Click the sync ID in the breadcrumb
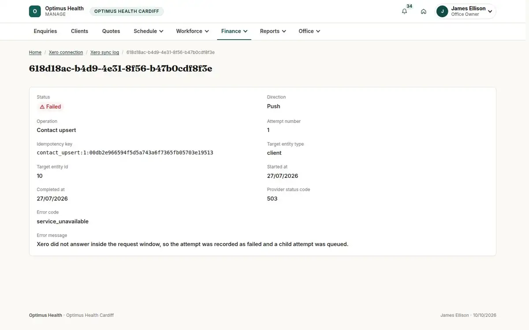This screenshot has height=330, width=529. click(171, 52)
